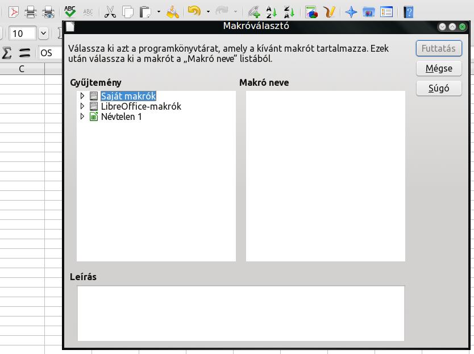This screenshot has height=354, width=474.
Task: Minimize the Makróválasztó dialog
Action: (442, 27)
